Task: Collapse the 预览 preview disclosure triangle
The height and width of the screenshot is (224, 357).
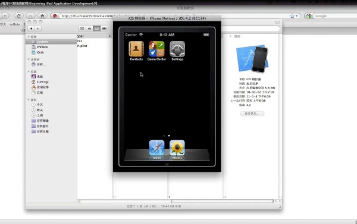Action: point(230,36)
